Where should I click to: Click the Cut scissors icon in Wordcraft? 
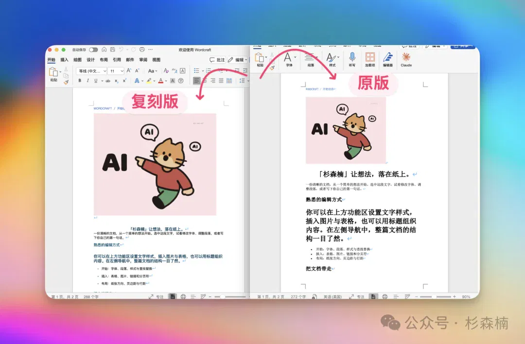(x=66, y=69)
